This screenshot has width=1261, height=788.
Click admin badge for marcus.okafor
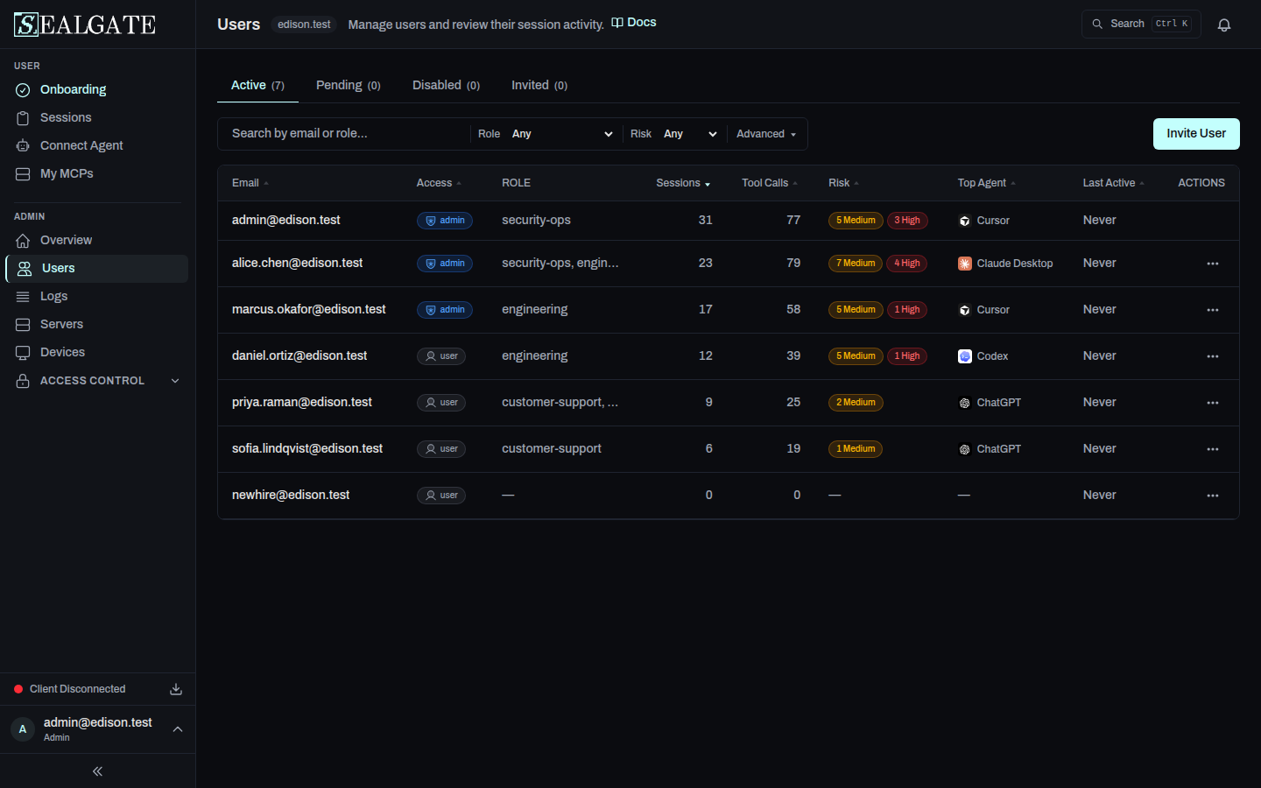pyautogui.click(x=445, y=310)
